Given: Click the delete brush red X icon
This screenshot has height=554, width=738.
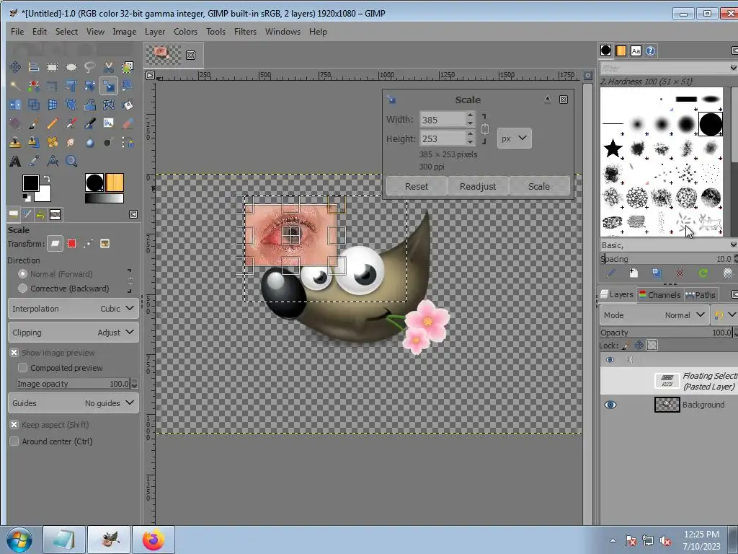Looking at the screenshot, I should point(680,273).
